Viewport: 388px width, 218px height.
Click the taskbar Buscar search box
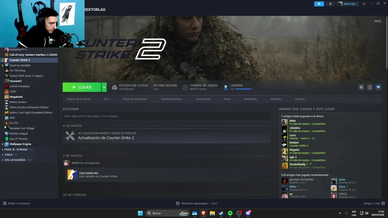point(168,213)
